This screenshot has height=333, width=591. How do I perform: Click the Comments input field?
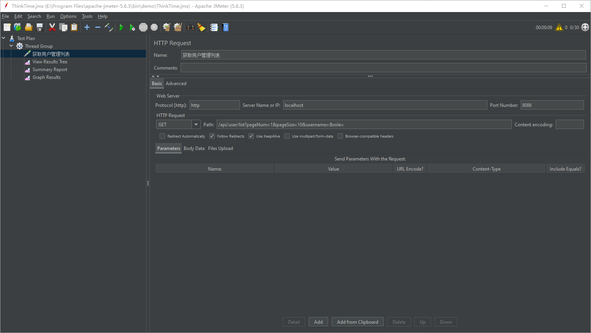pos(383,68)
